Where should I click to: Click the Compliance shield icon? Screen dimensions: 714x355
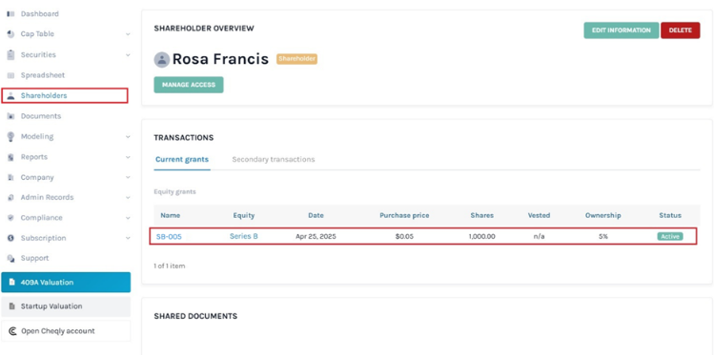click(x=10, y=218)
